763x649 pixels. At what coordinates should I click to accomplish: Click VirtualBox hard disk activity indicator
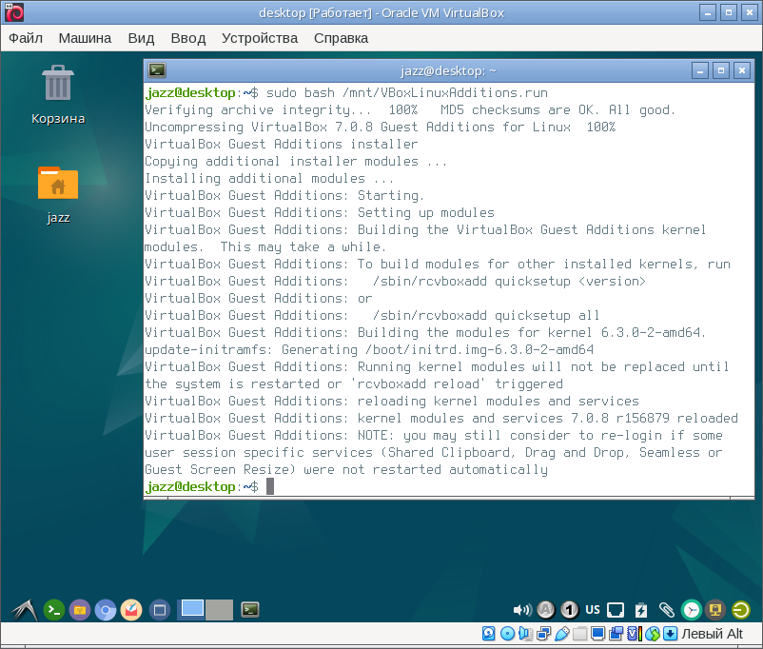[489, 634]
